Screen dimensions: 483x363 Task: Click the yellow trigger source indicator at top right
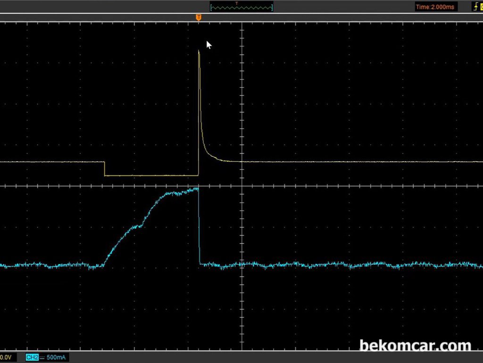481,7
